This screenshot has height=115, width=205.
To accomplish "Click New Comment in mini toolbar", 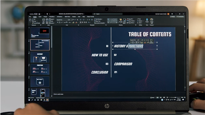I will pyautogui.click(x=151, y=41).
